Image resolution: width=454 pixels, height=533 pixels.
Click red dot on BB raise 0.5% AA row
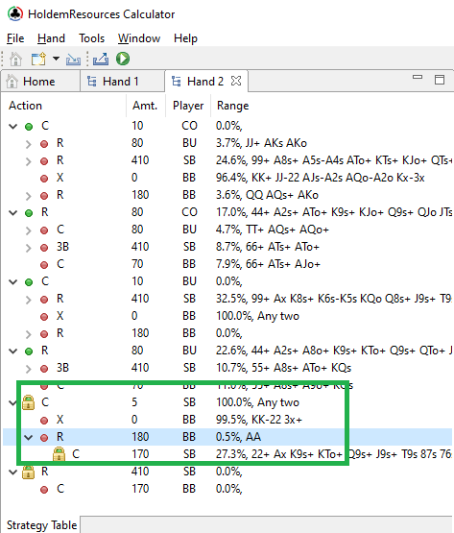coord(44,438)
